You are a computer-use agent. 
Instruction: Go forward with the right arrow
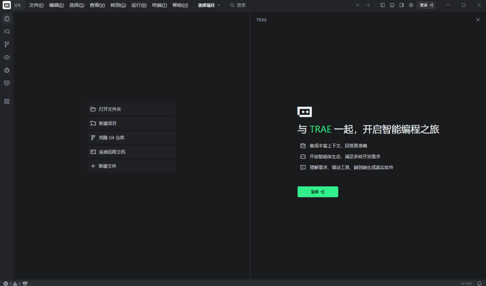click(x=368, y=5)
